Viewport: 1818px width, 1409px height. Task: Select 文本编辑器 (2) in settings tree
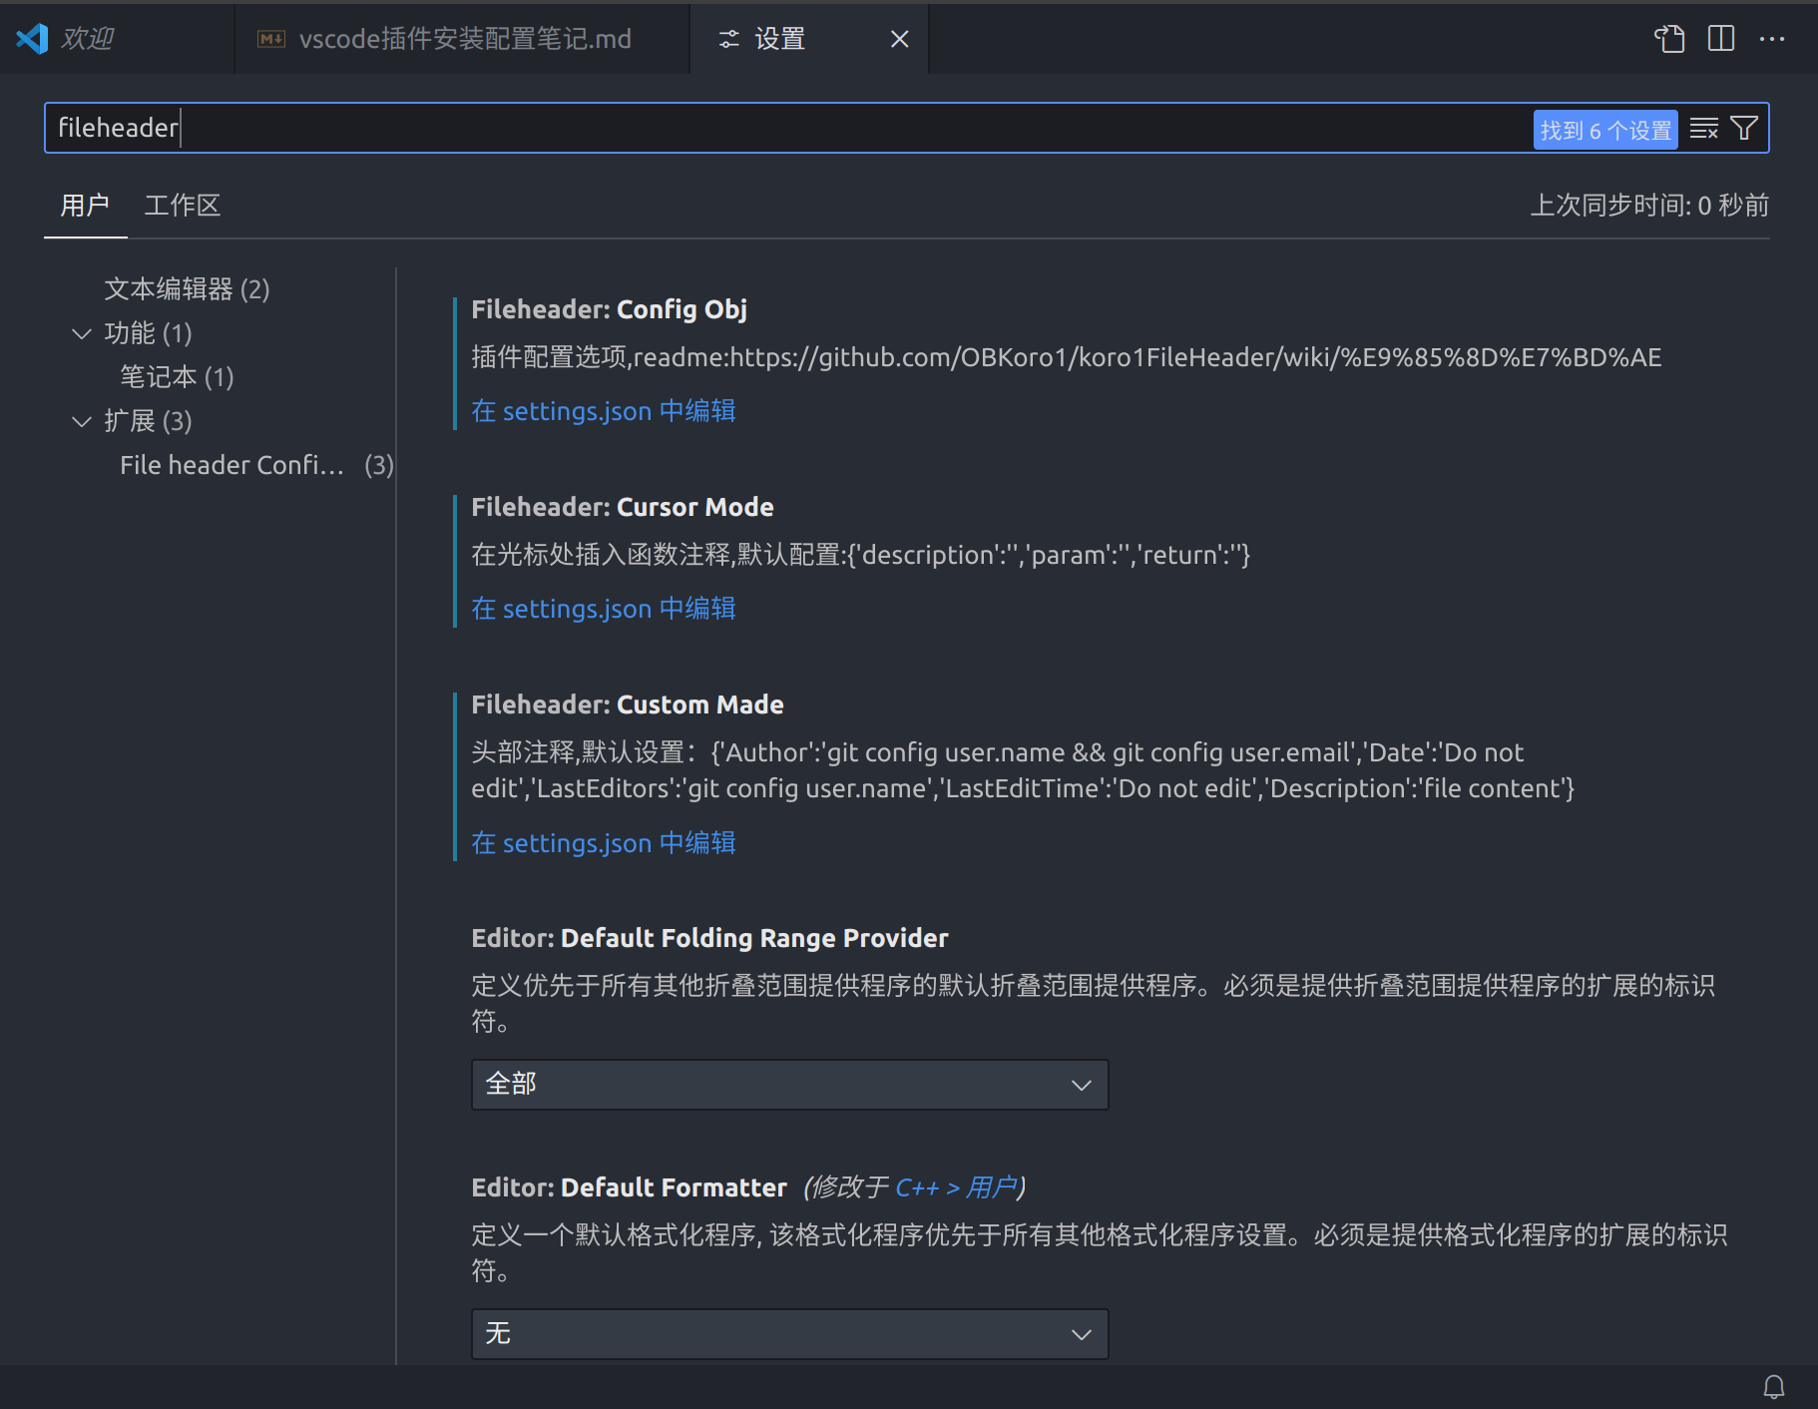coord(187,289)
